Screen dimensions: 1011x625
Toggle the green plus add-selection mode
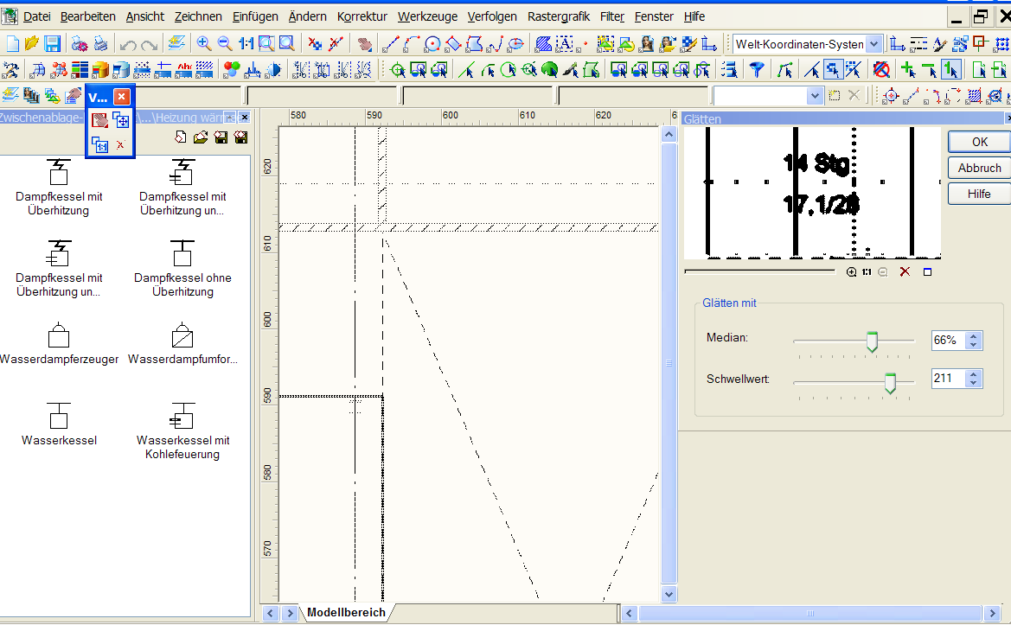(907, 70)
